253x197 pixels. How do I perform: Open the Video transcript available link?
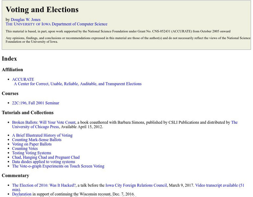pyautogui.click(x=219, y=185)
